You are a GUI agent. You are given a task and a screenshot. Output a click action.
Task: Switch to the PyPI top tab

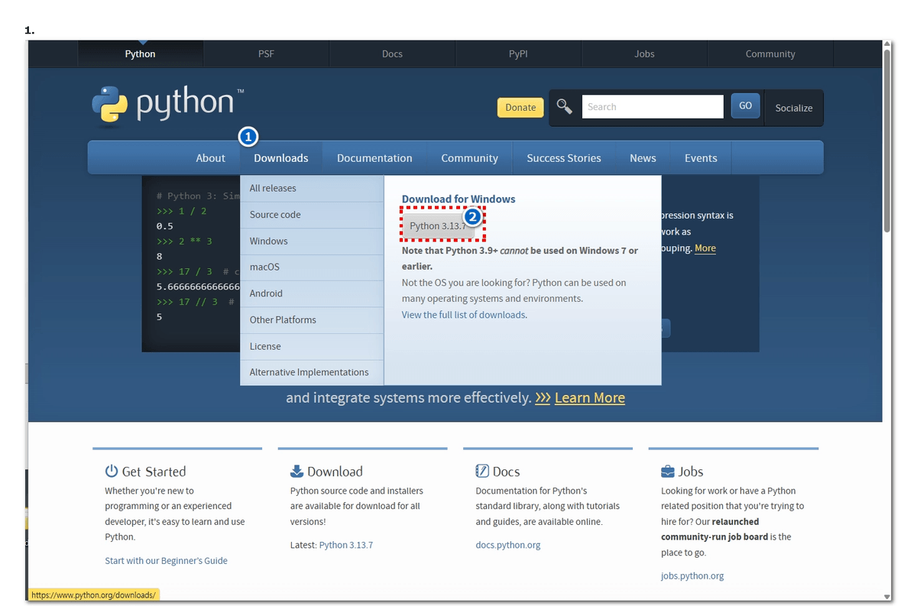point(518,54)
